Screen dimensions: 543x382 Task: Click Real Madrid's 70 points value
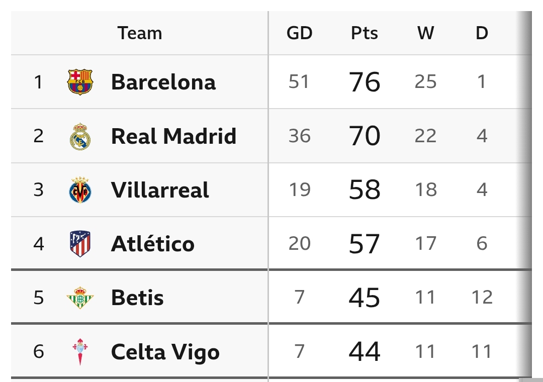(365, 136)
